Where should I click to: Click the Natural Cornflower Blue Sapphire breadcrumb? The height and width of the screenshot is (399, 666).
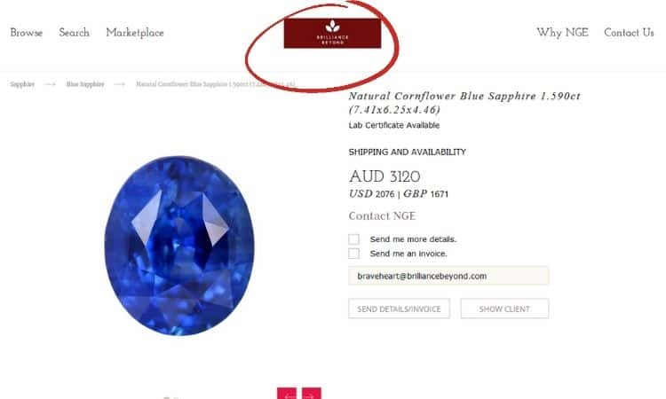pyautogui.click(x=216, y=84)
